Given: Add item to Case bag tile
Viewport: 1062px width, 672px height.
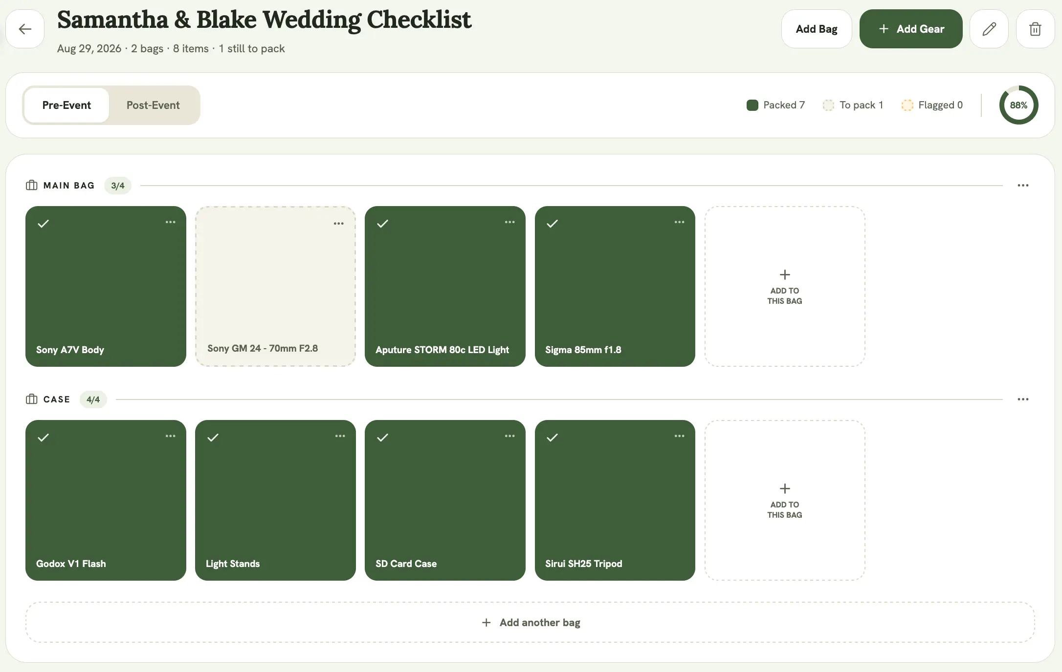Looking at the screenshot, I should point(785,500).
